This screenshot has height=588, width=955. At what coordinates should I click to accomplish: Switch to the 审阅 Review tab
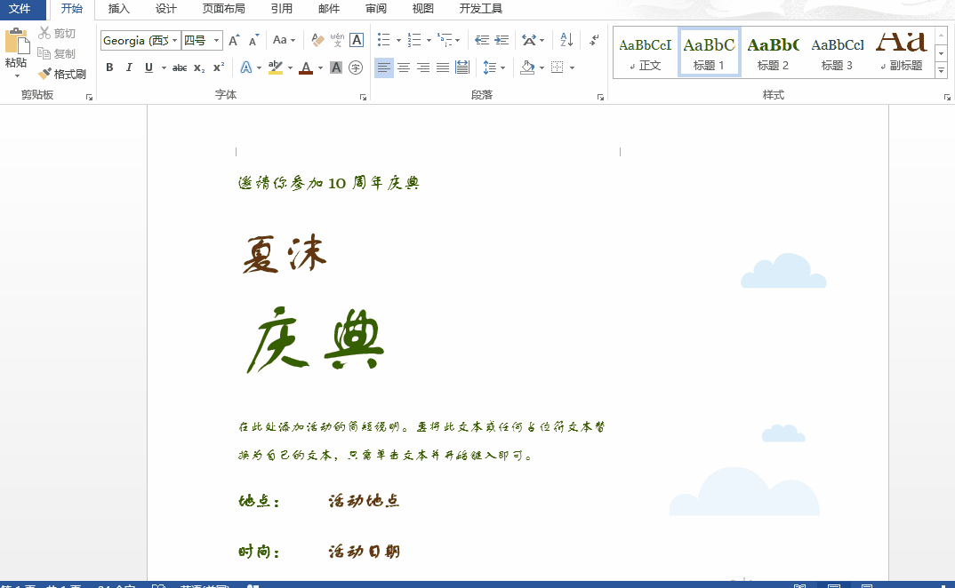click(376, 9)
